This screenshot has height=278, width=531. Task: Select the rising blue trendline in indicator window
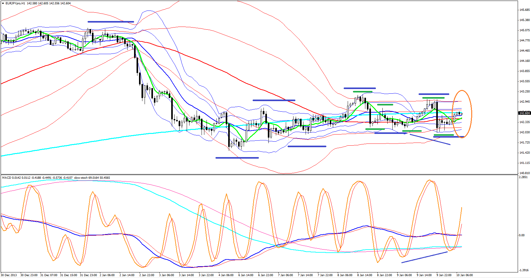(424, 257)
